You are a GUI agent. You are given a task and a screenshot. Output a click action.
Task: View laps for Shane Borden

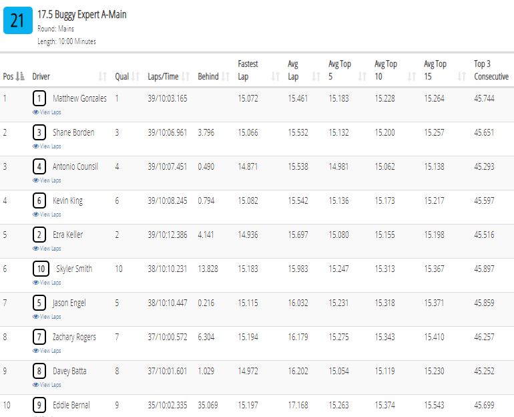47,146
